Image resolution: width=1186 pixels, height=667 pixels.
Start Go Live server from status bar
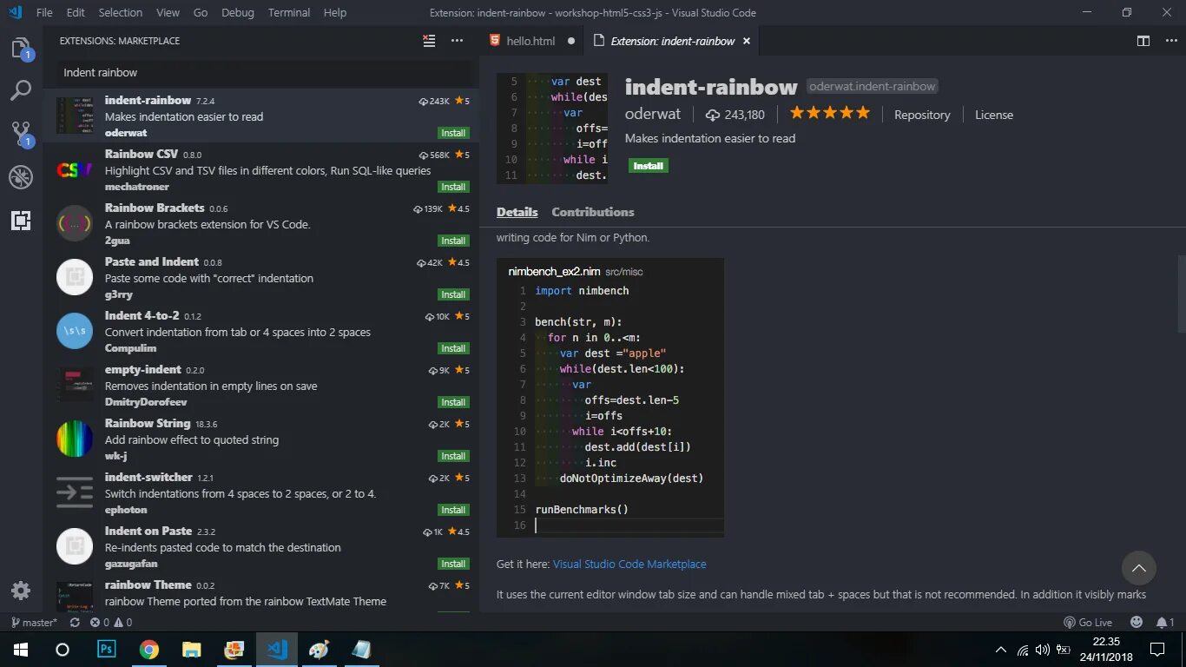coord(1088,623)
